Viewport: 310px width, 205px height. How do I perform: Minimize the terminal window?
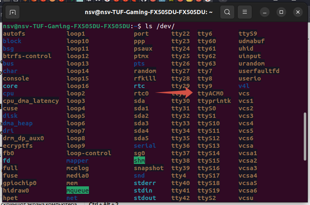(265, 12)
